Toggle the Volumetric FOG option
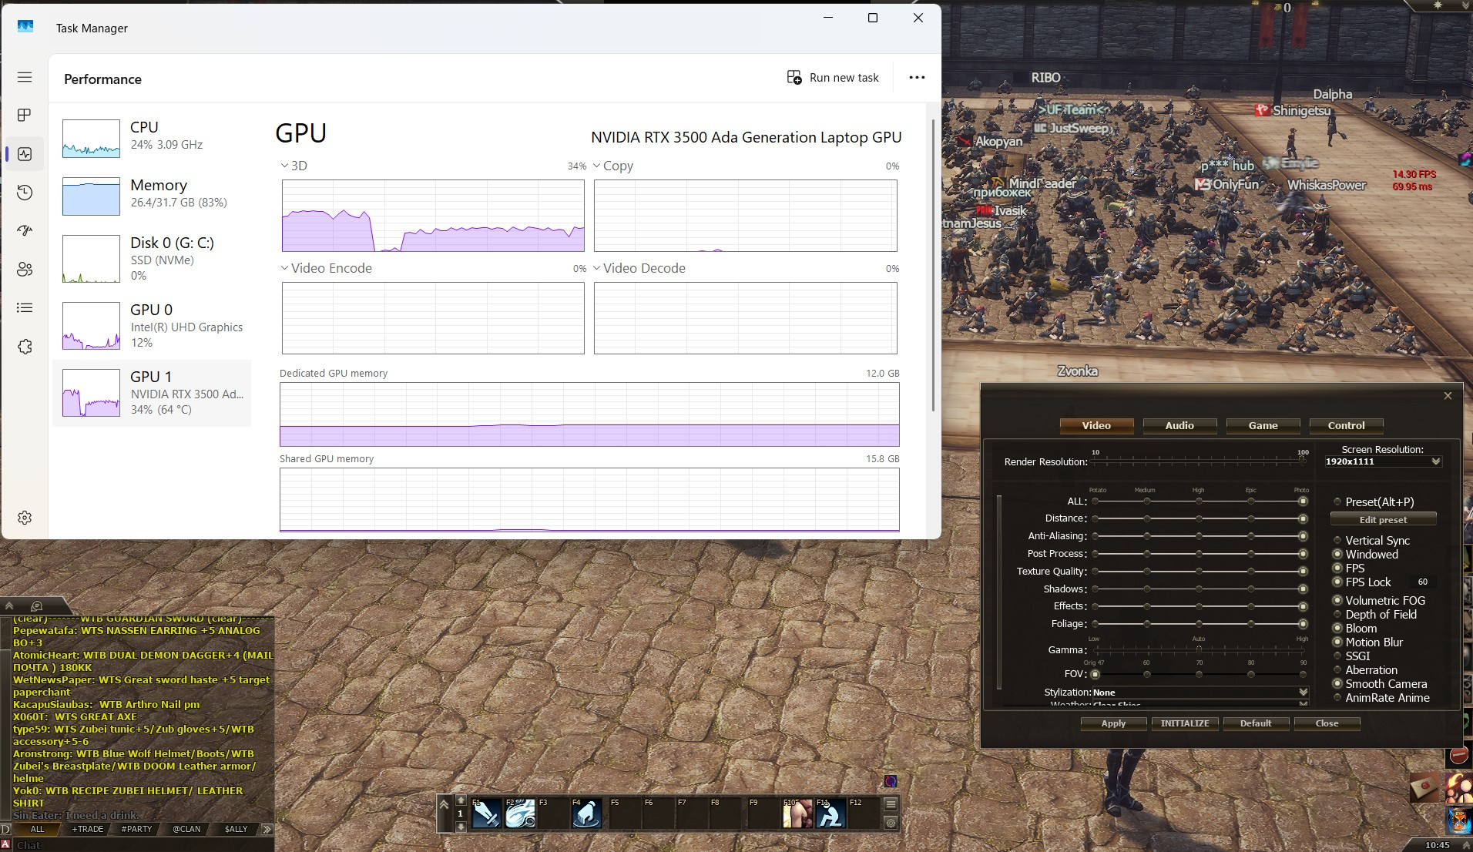 [x=1337, y=601]
